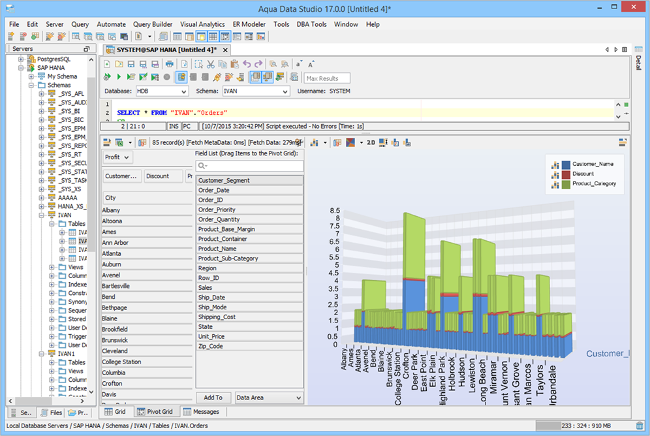Click the blue Customer_Name legend swatch

566,164
